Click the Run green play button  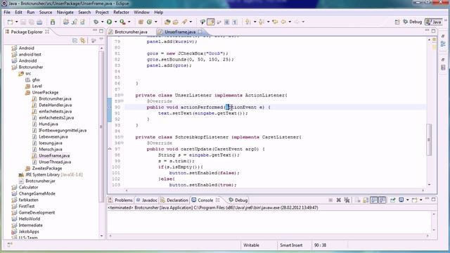110,22
